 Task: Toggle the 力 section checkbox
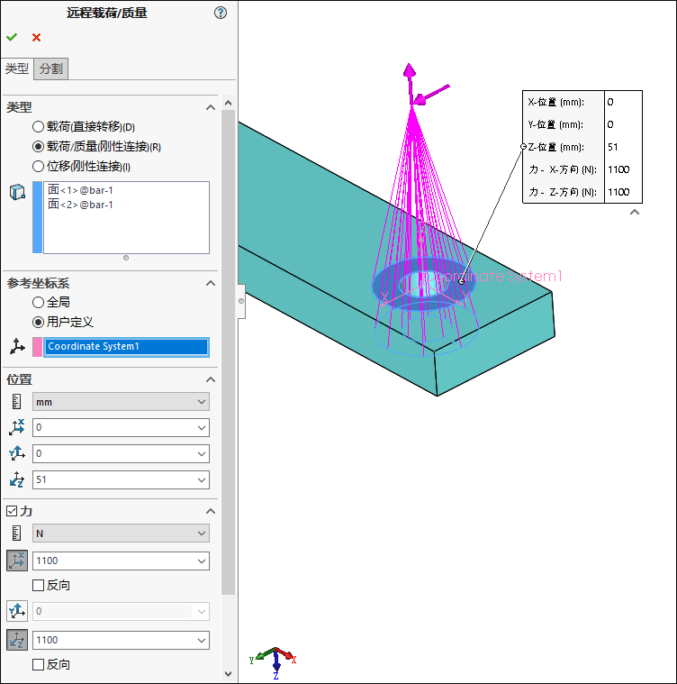(12, 511)
